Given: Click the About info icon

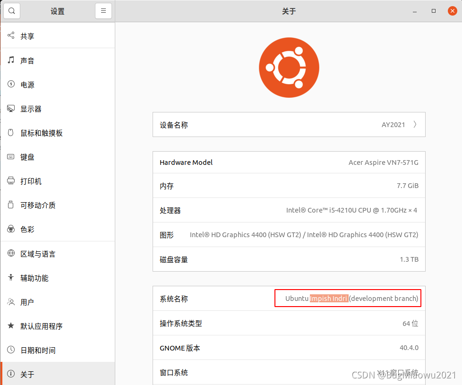Looking at the screenshot, I should pyautogui.click(x=11, y=374).
